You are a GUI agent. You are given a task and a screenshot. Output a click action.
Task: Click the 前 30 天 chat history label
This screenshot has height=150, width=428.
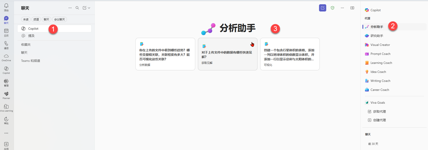373,144
